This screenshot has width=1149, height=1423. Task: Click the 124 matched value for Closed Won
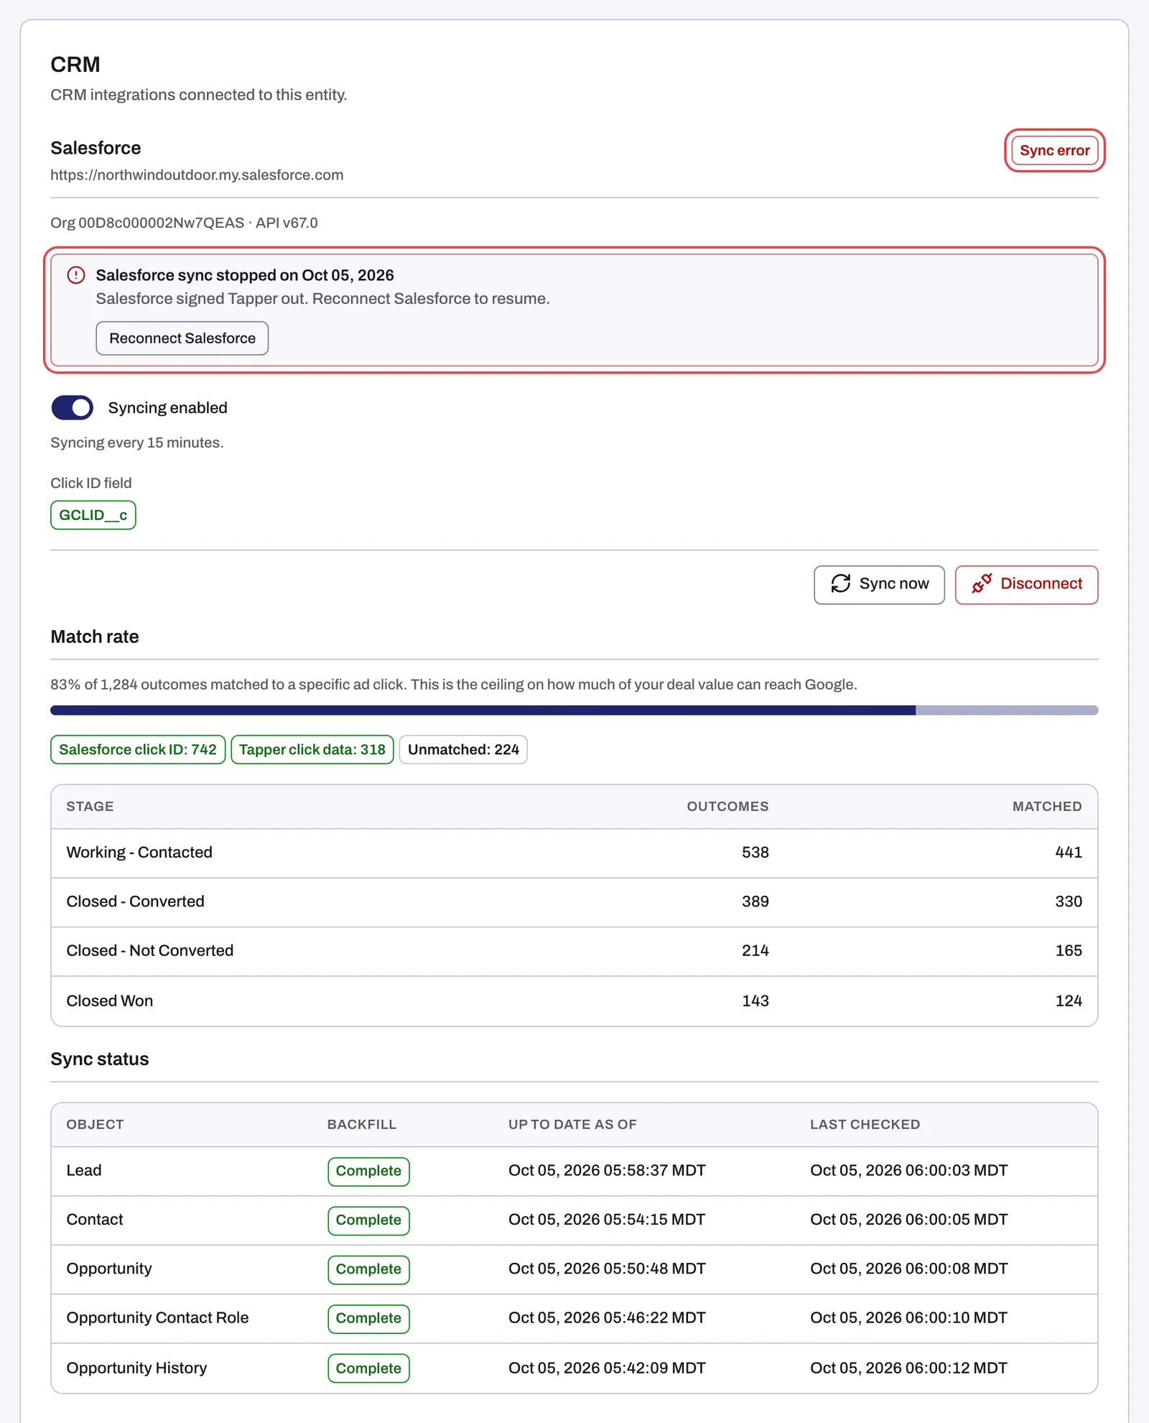coord(1069,1001)
